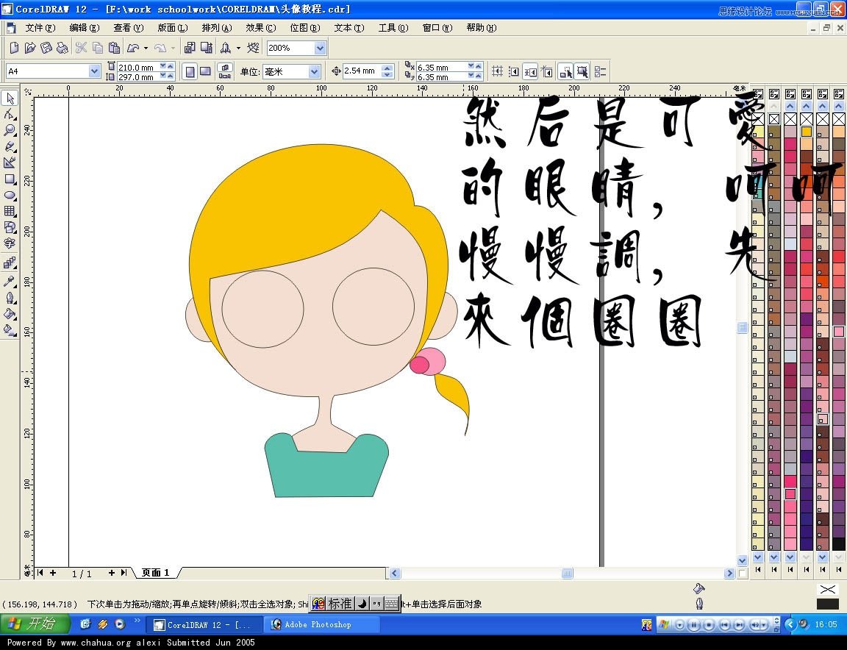Click the 页面 1 page tab
The image size is (847, 650).
154,573
